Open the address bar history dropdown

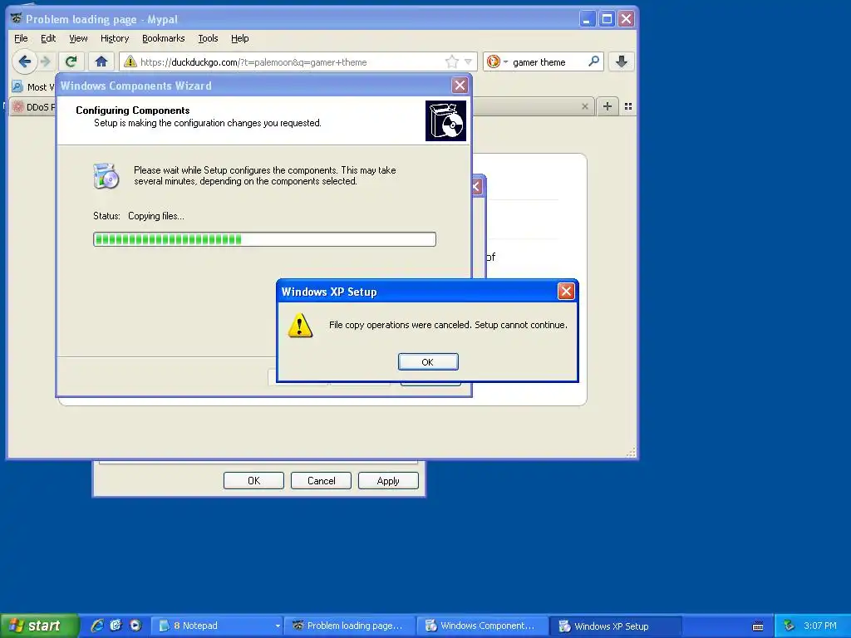(x=469, y=61)
